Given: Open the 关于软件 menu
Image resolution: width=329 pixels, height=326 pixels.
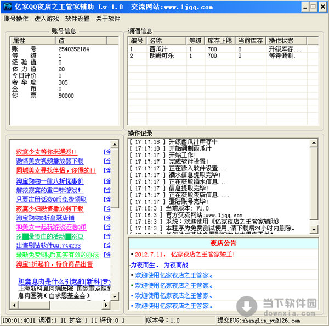Looking at the screenshot, I should coord(108,19).
